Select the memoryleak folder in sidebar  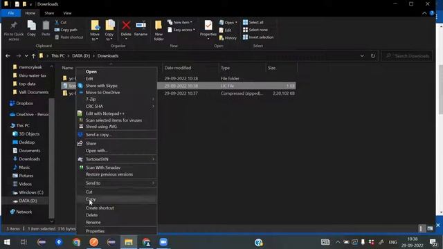[x=28, y=67]
